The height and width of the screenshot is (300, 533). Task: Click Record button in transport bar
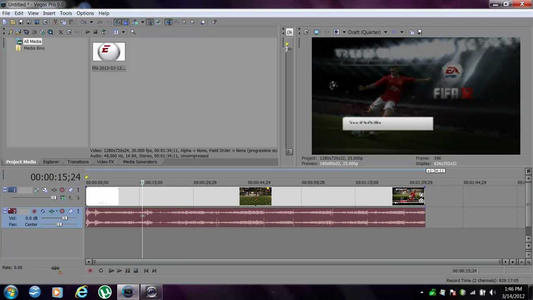(90, 271)
